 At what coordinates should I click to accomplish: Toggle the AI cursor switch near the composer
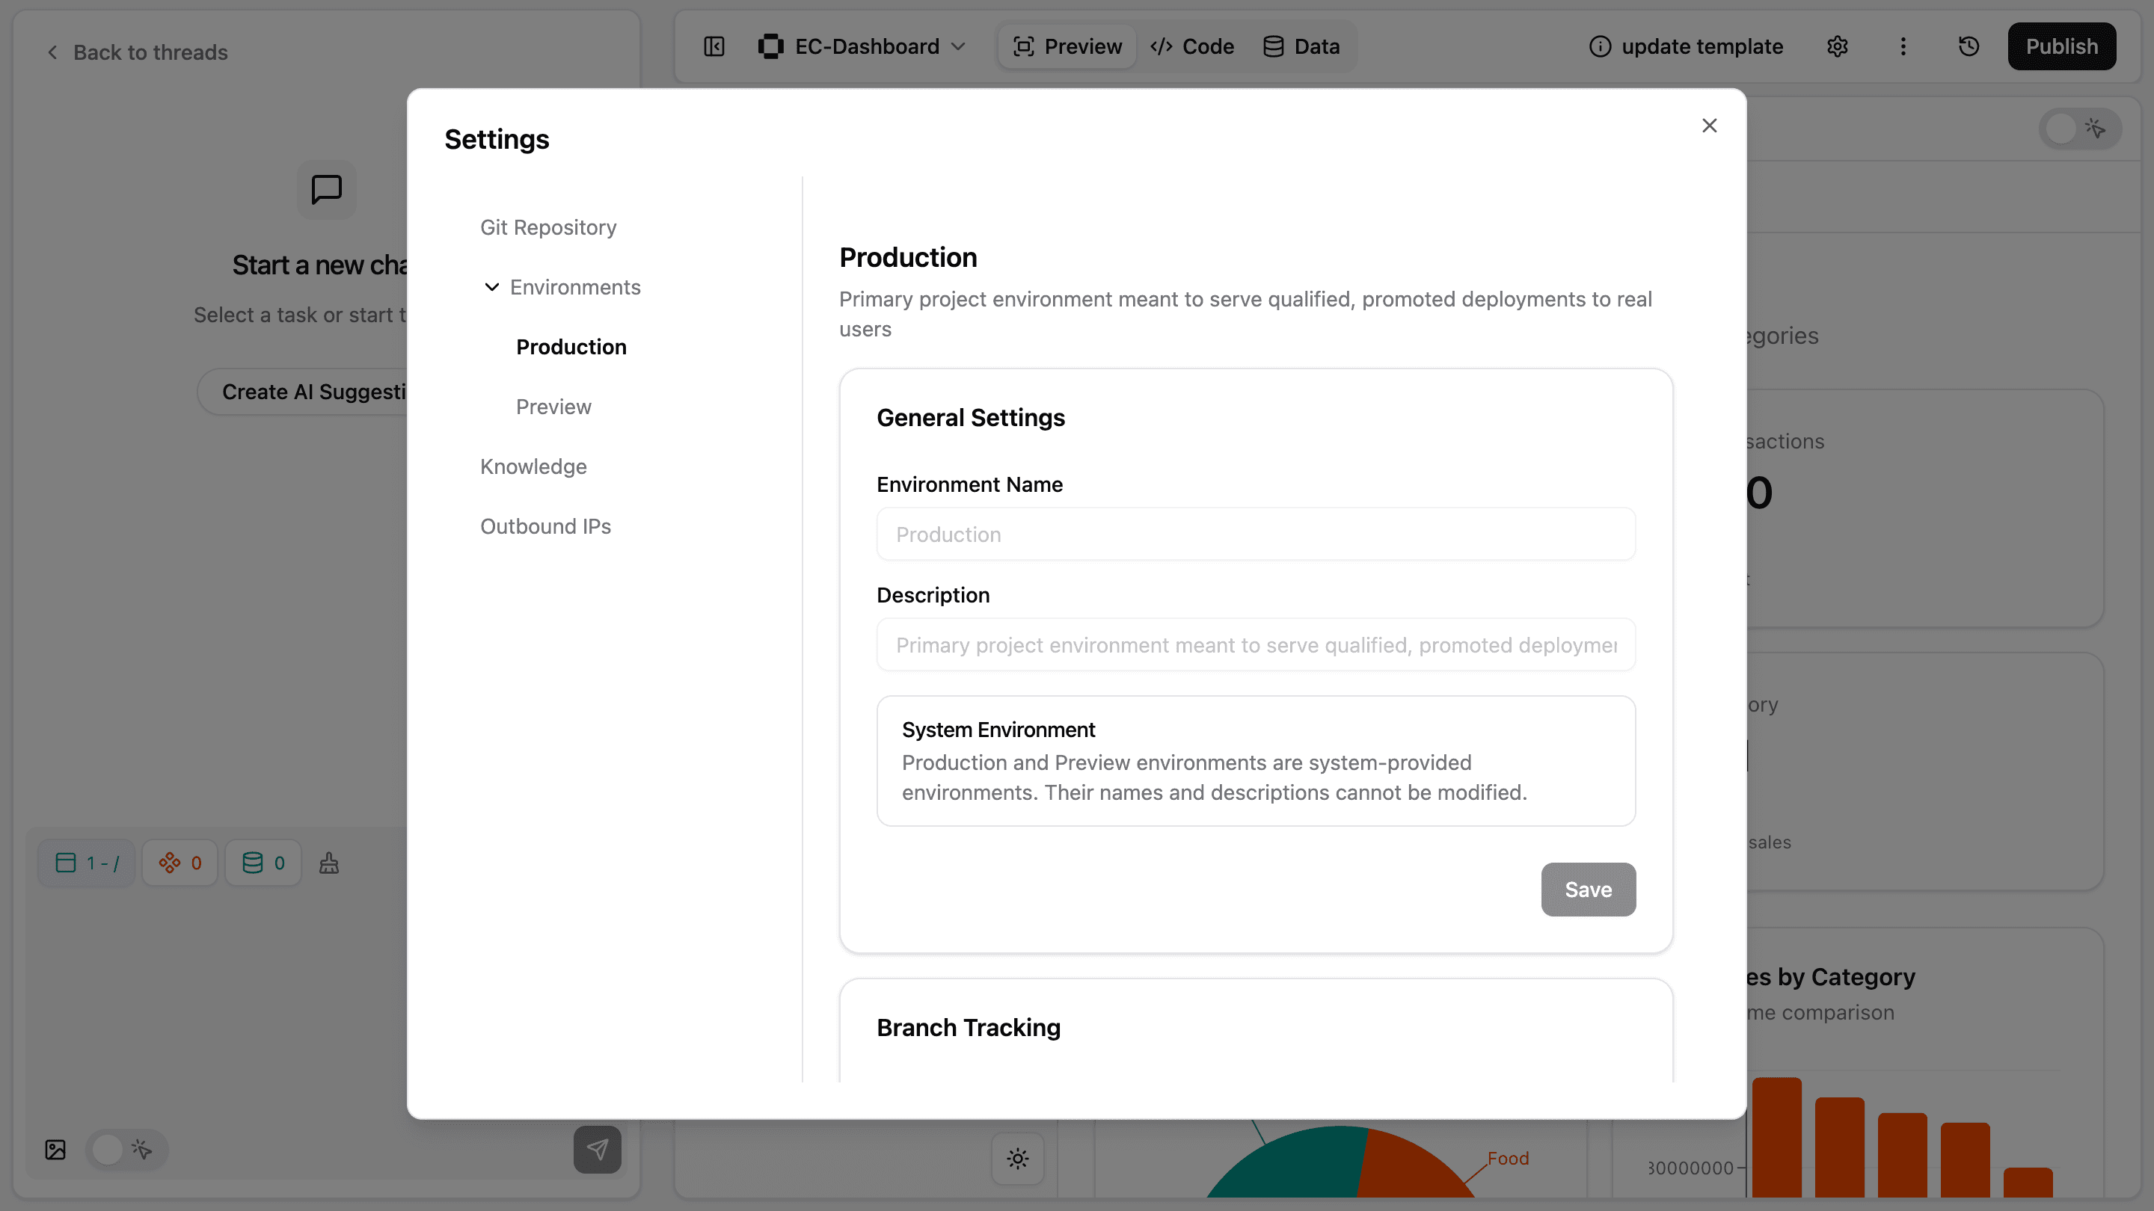[x=126, y=1150]
